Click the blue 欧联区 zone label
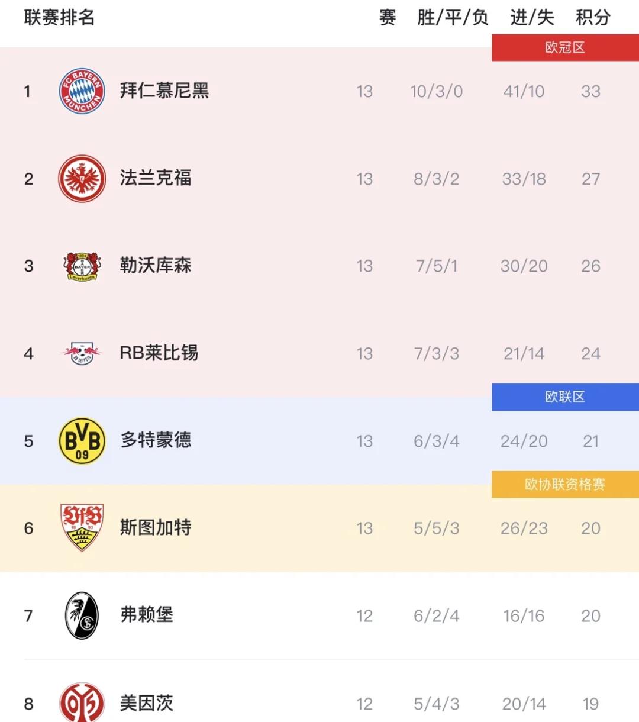639x722 pixels. click(565, 397)
